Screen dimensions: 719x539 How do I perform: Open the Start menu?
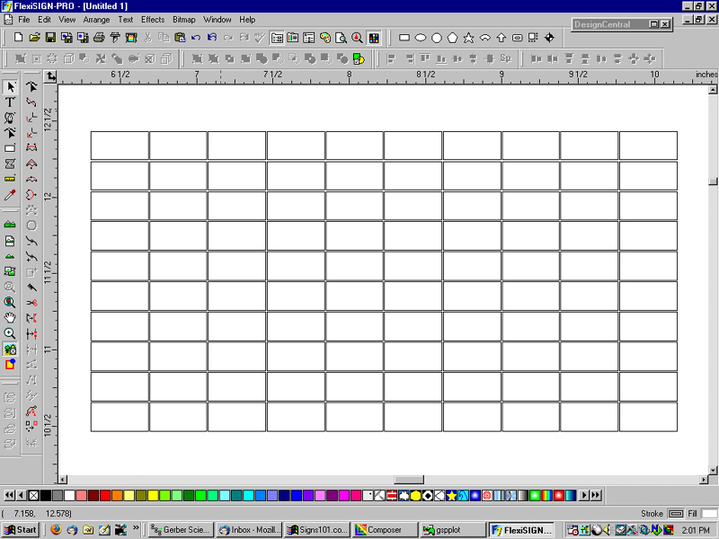(x=20, y=530)
